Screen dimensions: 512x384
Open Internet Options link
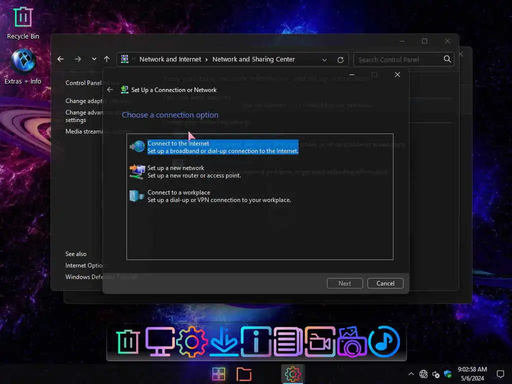[x=84, y=265]
